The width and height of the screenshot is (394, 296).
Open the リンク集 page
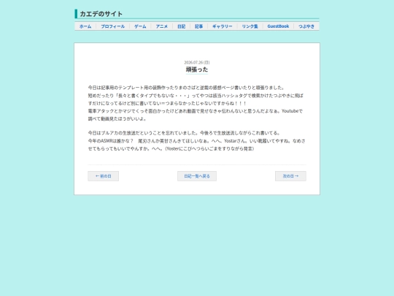point(250,26)
